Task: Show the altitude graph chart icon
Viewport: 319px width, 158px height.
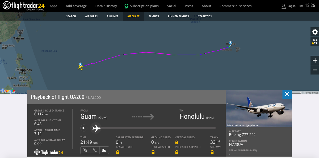Action: coord(104,150)
